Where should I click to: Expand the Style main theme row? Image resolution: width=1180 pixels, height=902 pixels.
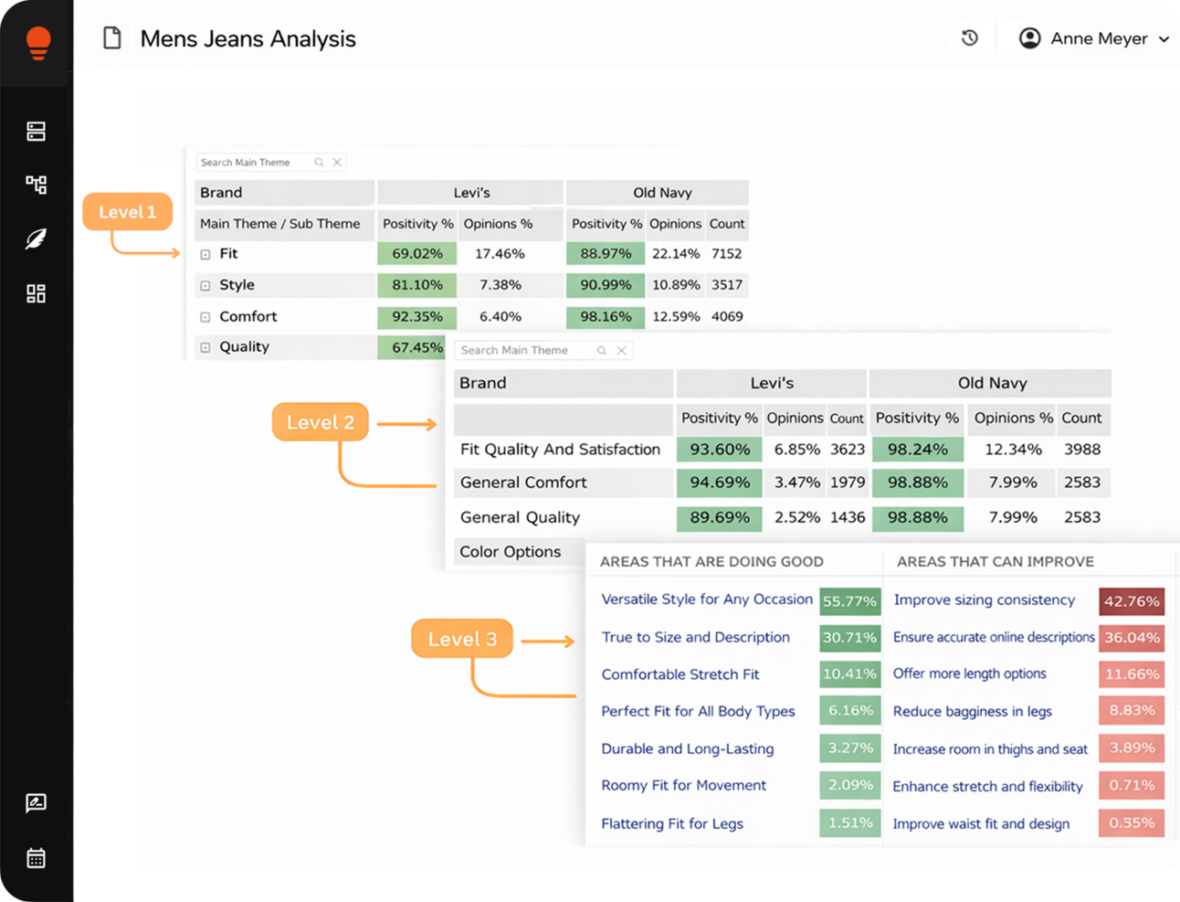[x=206, y=285]
